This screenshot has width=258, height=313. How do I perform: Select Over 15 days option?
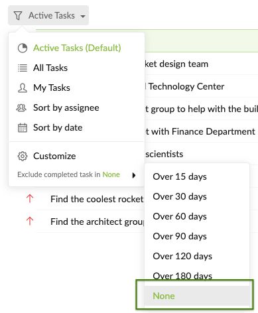pyautogui.click(x=180, y=176)
